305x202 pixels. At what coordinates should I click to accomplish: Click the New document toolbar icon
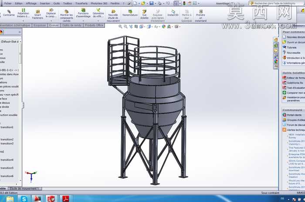(135, 3)
